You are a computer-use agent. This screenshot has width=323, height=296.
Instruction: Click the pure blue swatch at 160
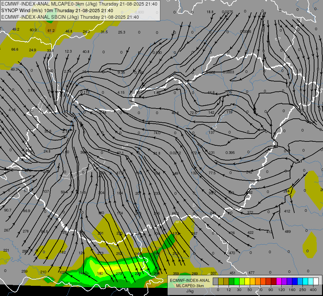295,282
